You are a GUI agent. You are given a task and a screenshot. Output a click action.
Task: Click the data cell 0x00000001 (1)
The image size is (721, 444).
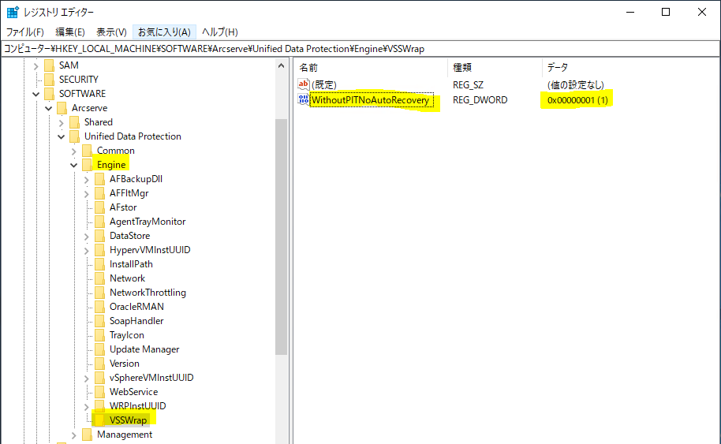click(577, 100)
